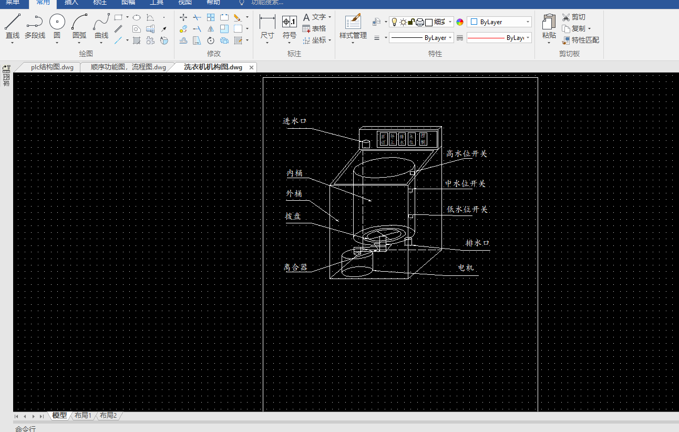Switch to the 布局1 layout tab
Screen dimensions: 679x432
point(83,416)
